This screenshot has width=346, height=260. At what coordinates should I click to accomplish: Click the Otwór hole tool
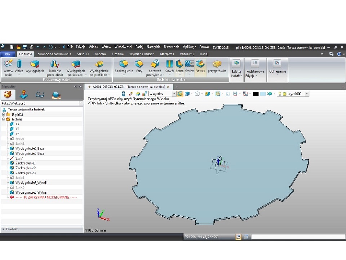coord(170,66)
